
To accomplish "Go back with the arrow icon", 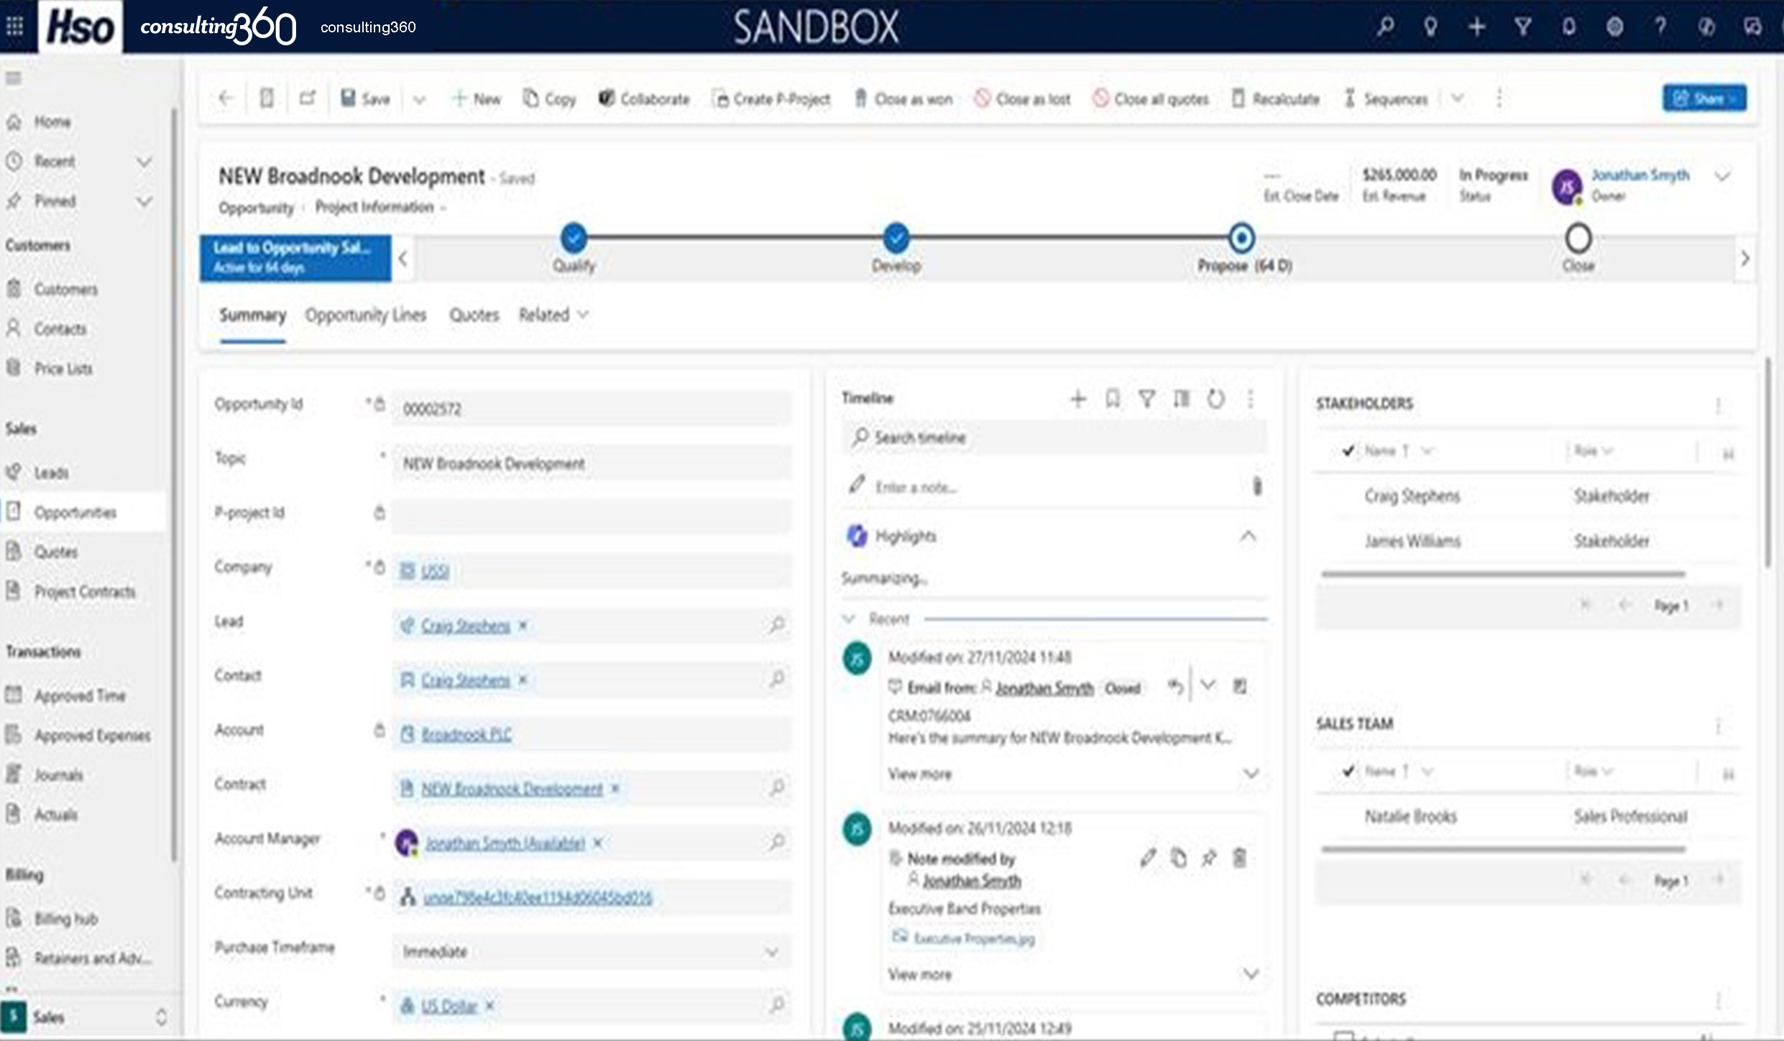I will click(226, 98).
